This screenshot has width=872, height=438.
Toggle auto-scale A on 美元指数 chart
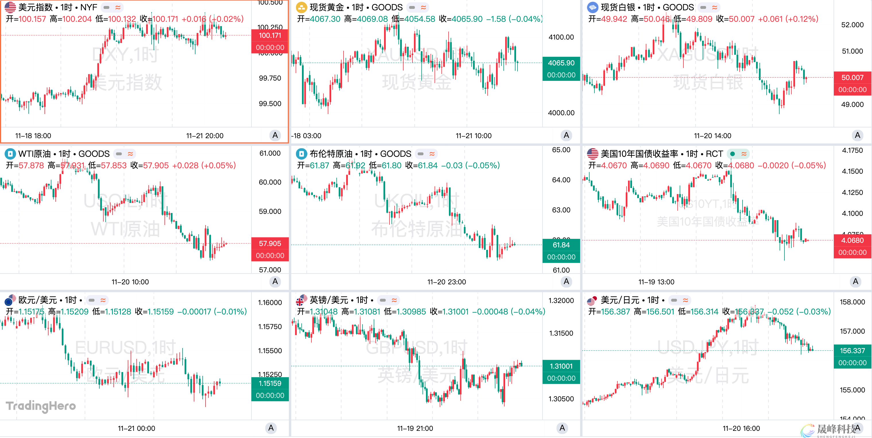275,136
